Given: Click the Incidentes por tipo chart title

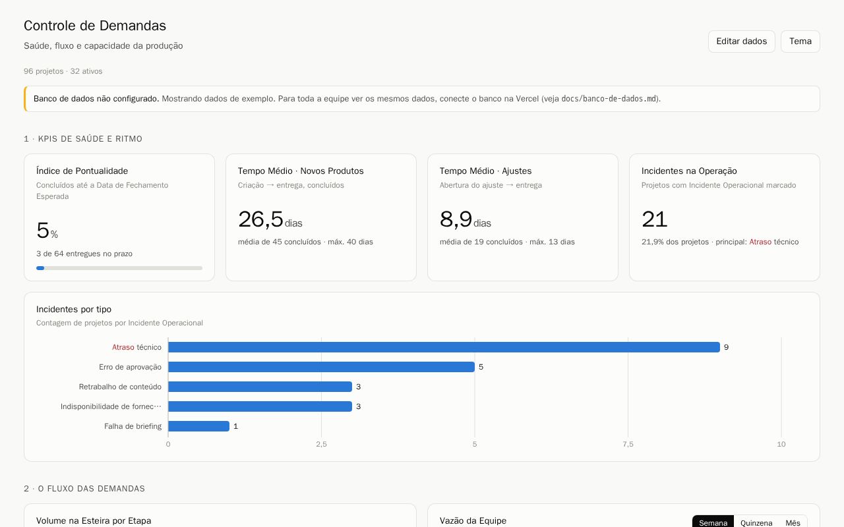Looking at the screenshot, I should pos(74,309).
